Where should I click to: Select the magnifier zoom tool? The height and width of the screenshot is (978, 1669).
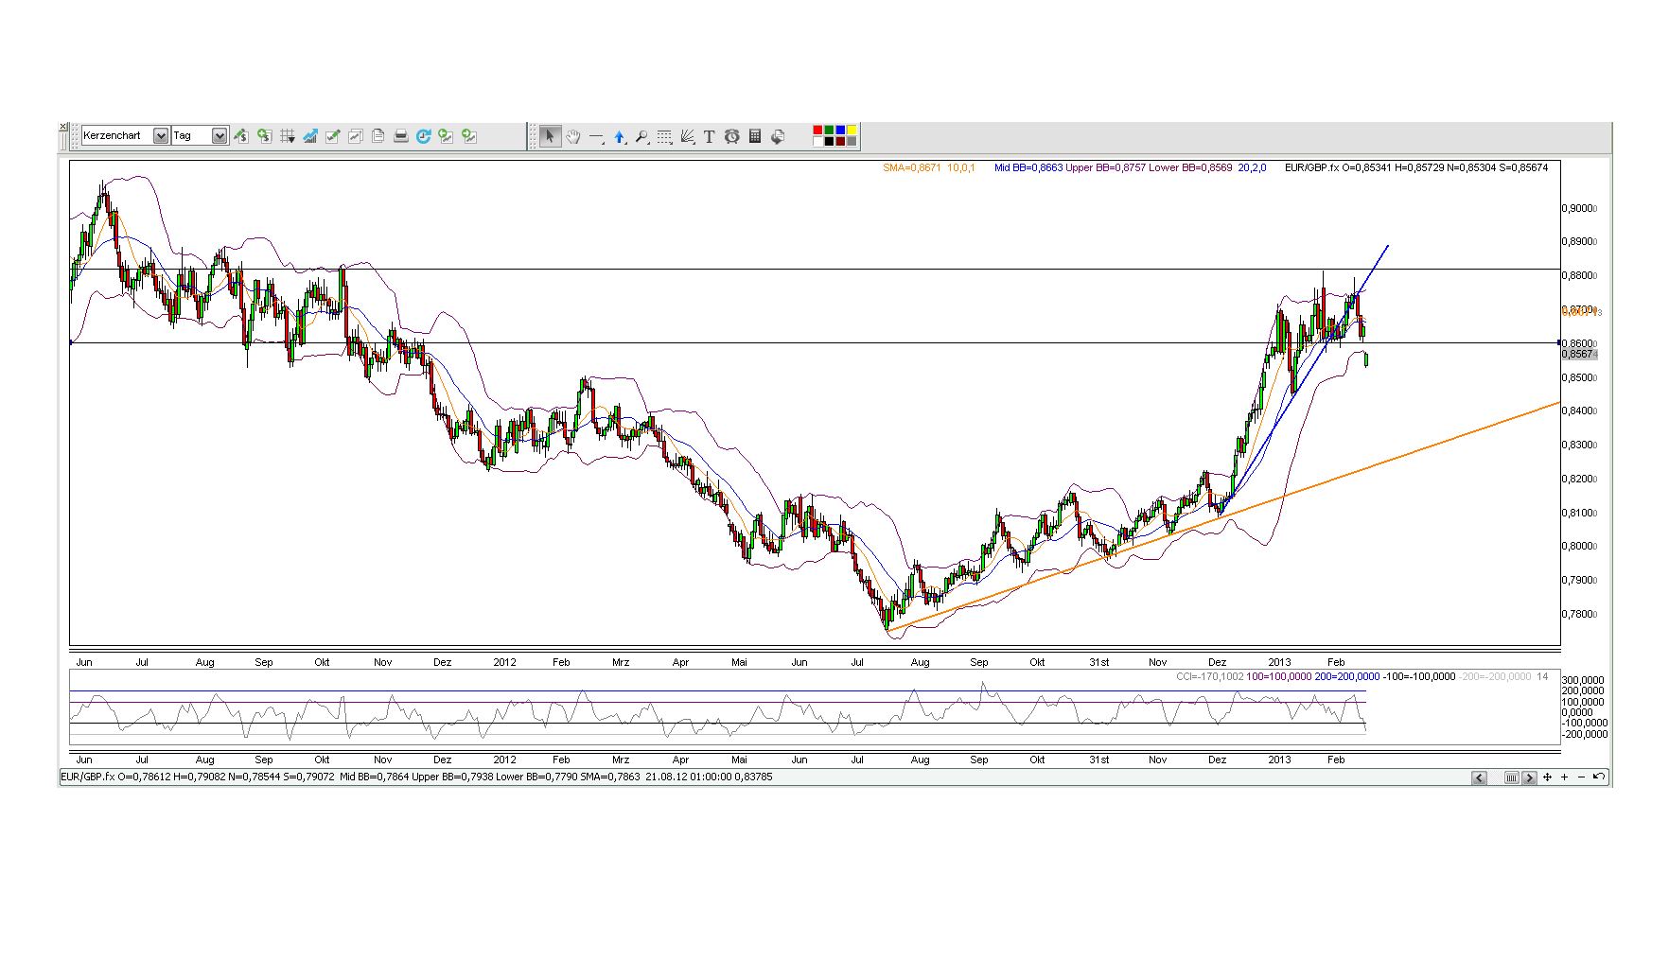641,136
